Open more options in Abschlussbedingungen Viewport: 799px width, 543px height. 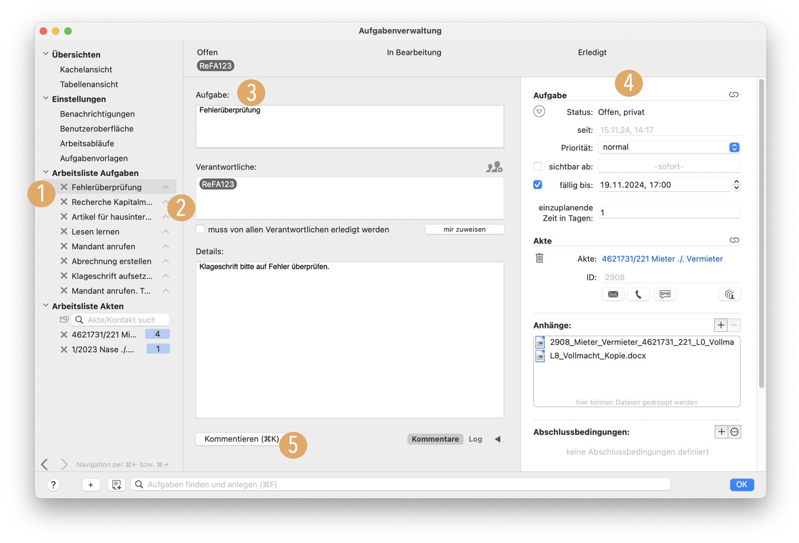(x=735, y=432)
